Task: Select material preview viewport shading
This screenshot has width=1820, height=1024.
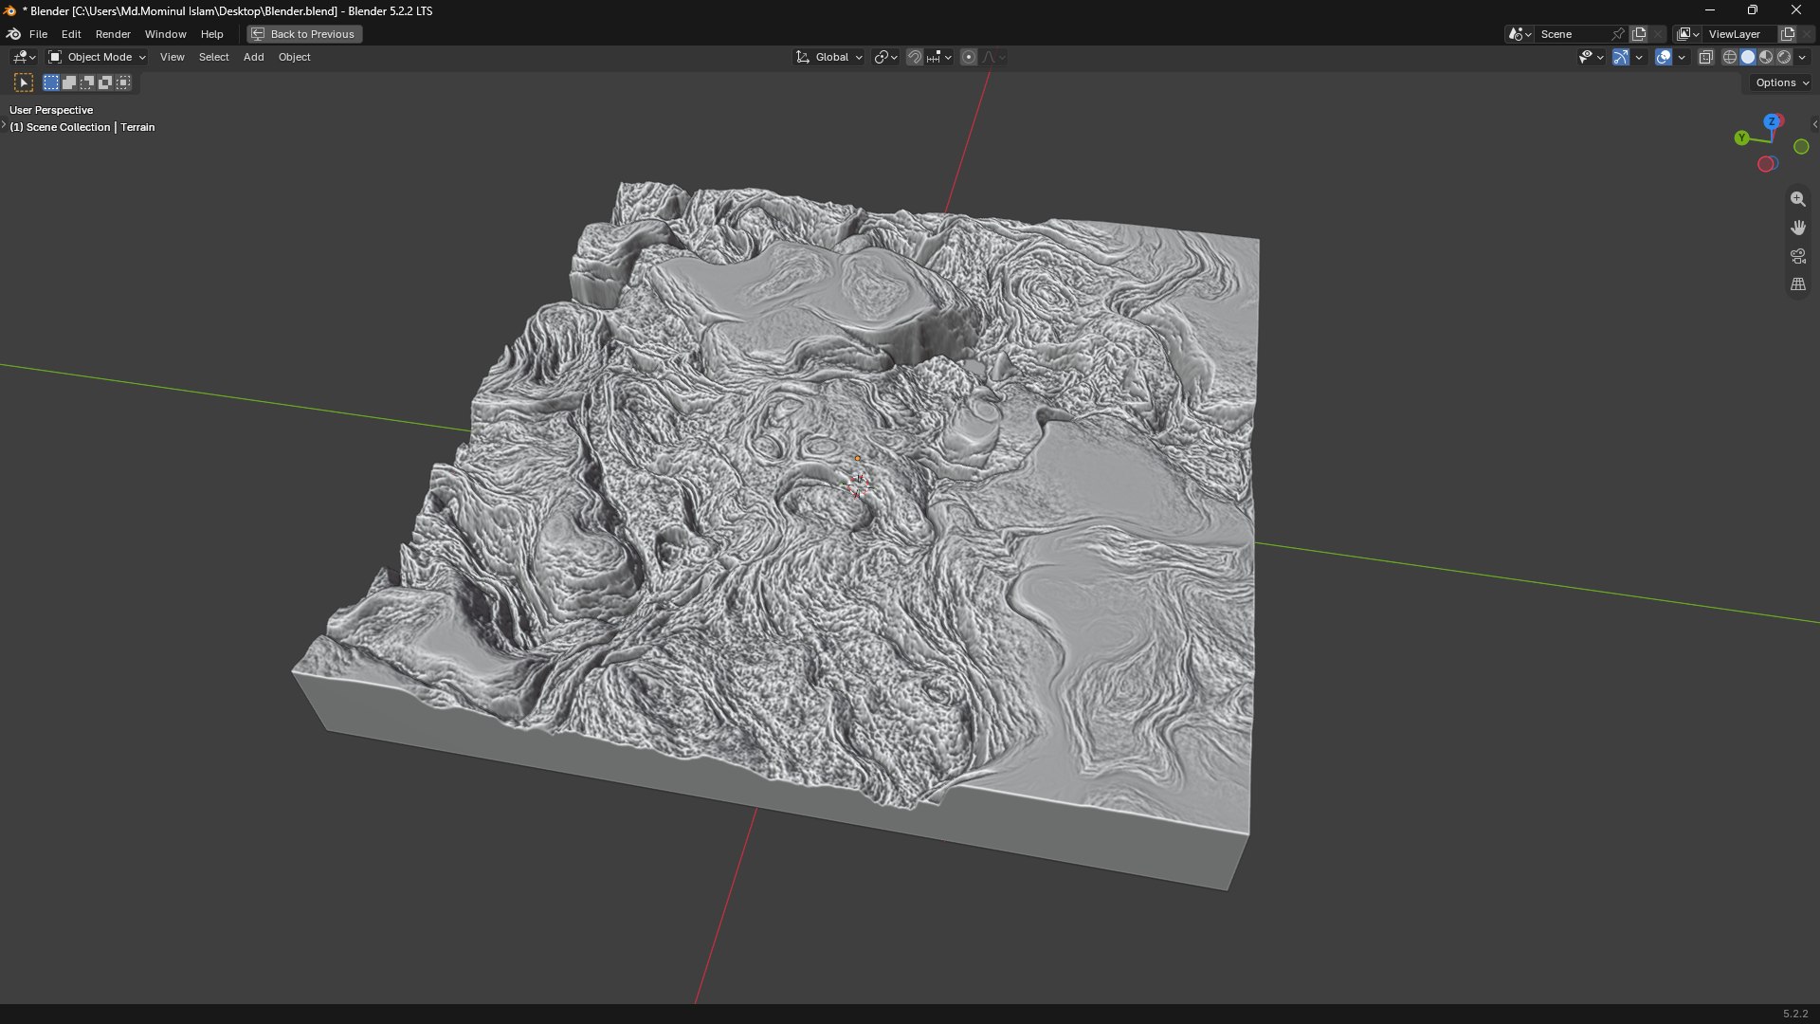Action: tap(1766, 58)
